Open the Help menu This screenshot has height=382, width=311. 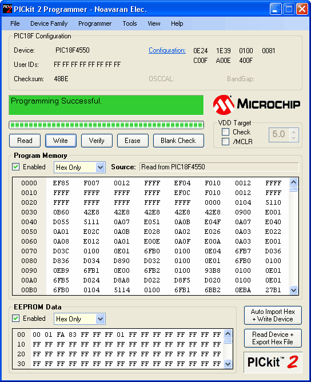[x=177, y=23]
